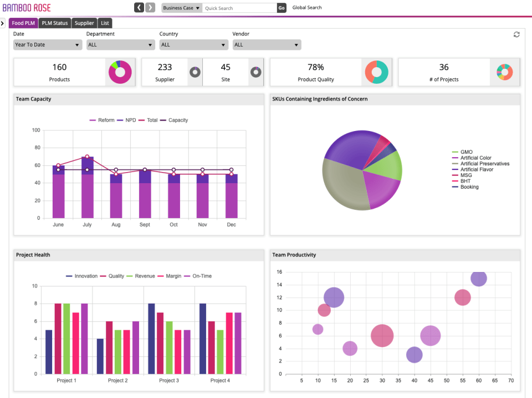Switch to the PLM Status tab
532x398 pixels.
(54, 23)
